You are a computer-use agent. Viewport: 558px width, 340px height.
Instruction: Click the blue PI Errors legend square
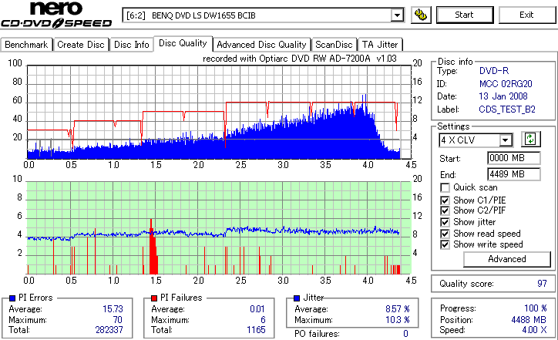(12, 298)
